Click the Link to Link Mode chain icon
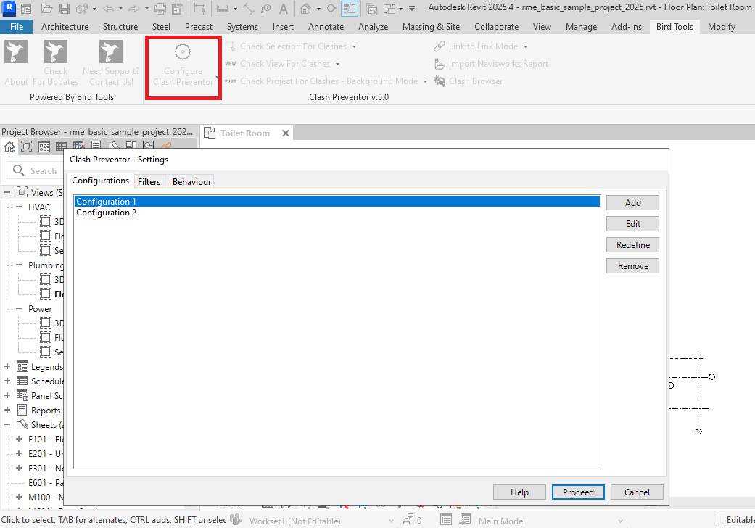The width and height of the screenshot is (755, 528). pyautogui.click(x=439, y=46)
